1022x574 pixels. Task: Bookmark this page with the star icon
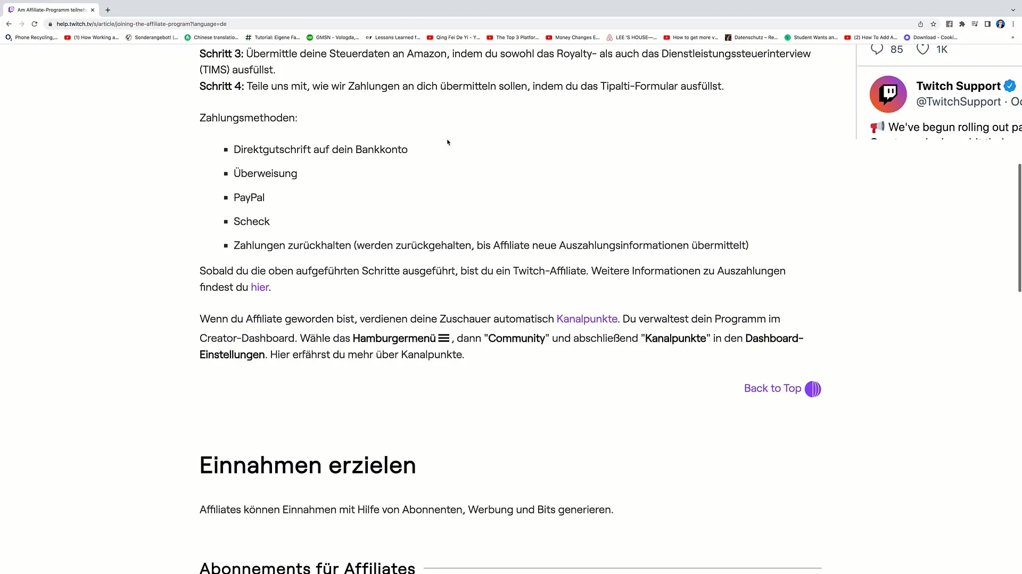(933, 24)
